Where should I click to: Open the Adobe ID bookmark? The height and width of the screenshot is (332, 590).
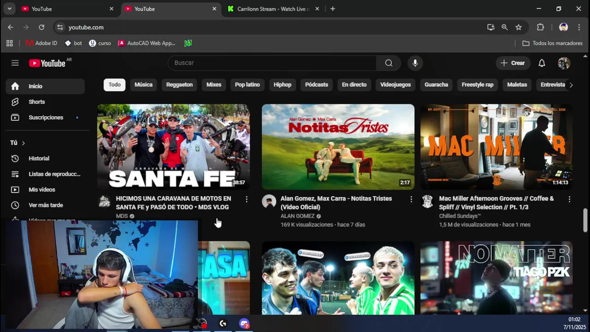(x=41, y=43)
